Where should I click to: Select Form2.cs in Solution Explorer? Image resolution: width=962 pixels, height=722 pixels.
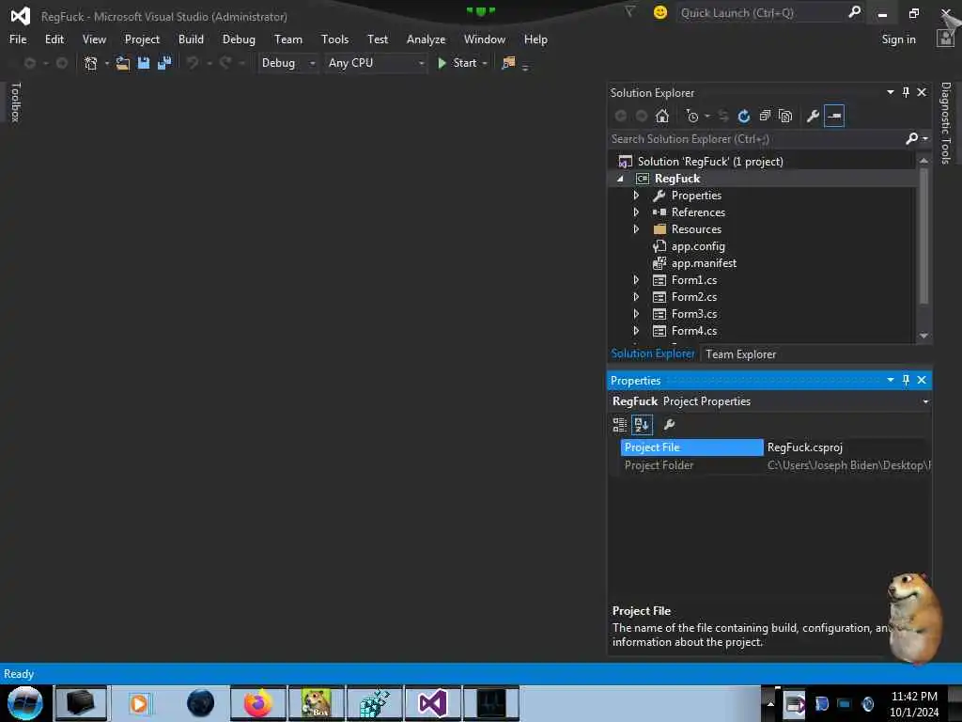pyautogui.click(x=694, y=296)
